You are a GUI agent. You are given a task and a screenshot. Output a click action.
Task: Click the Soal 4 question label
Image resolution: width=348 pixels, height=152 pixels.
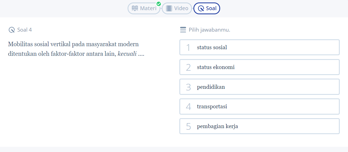tap(25, 30)
